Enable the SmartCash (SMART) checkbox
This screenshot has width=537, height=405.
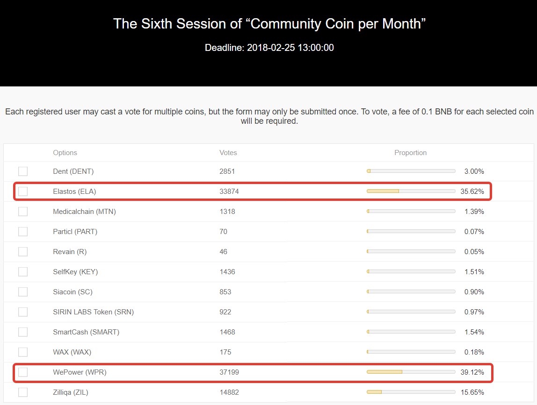(23, 332)
